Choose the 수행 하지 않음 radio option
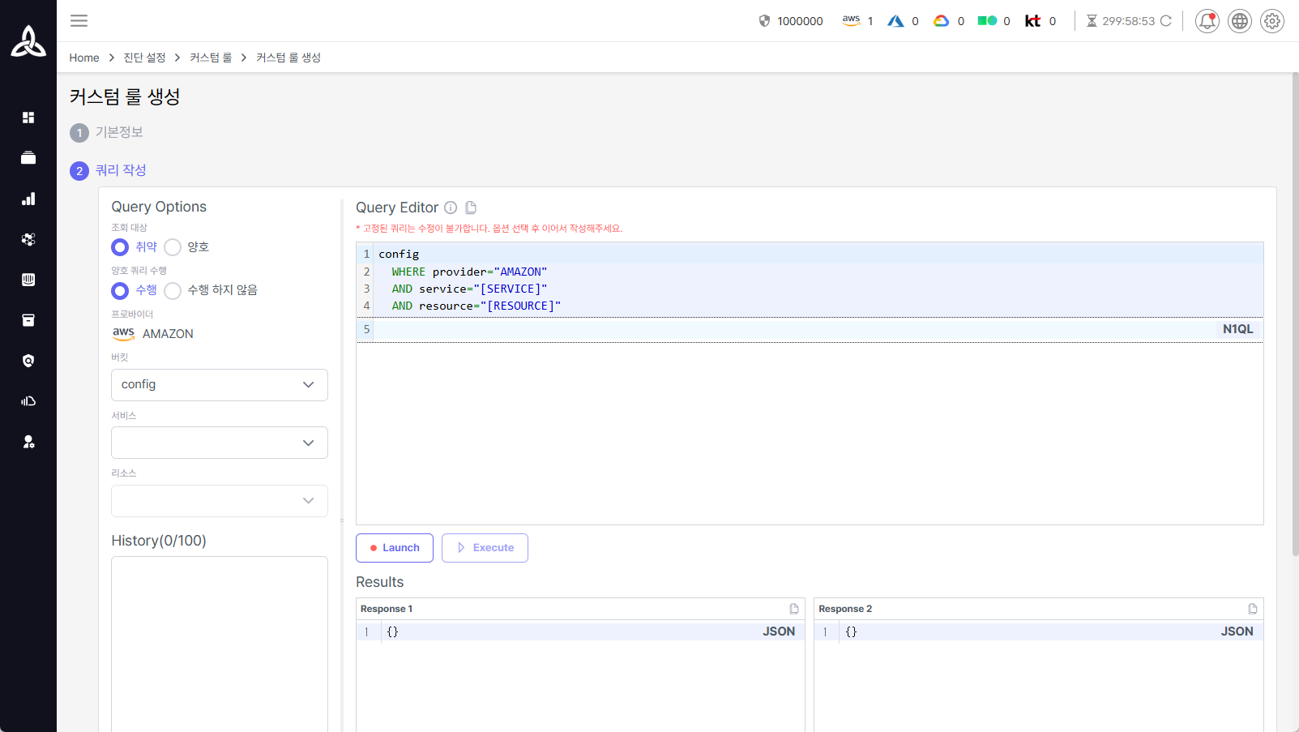Screen dimensions: 1299x732 [x=173, y=290]
